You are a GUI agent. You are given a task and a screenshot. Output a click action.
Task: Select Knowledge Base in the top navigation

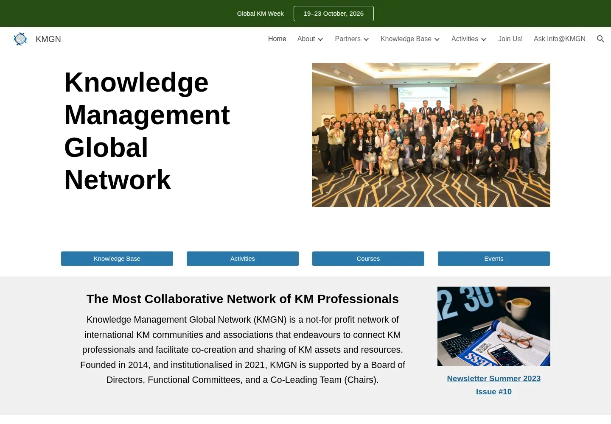tap(406, 39)
